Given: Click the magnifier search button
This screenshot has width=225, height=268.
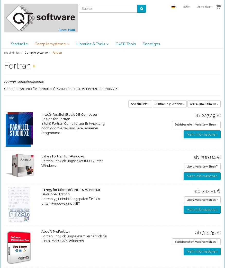Looking at the screenshot, I should pyautogui.click(x=141, y=9).
